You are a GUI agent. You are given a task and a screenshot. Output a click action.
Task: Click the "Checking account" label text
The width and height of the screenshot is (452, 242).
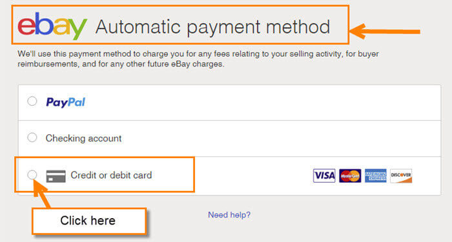pyautogui.click(x=83, y=138)
